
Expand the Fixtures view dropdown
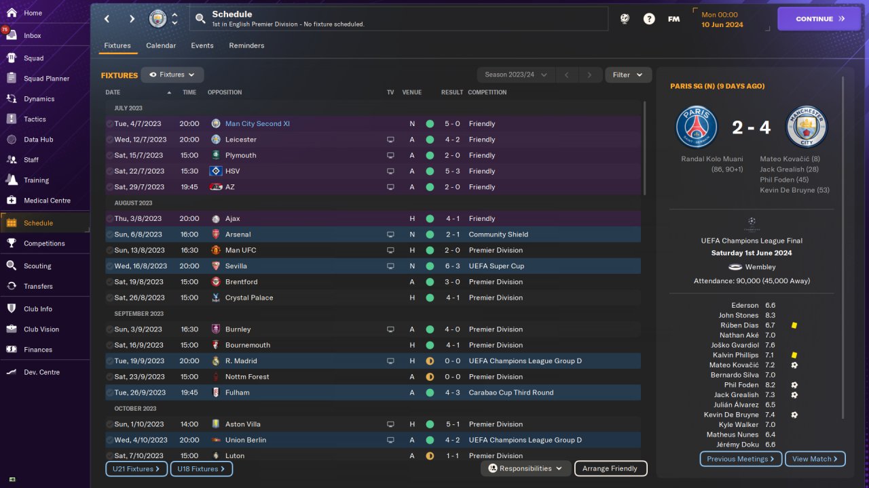[172, 75]
